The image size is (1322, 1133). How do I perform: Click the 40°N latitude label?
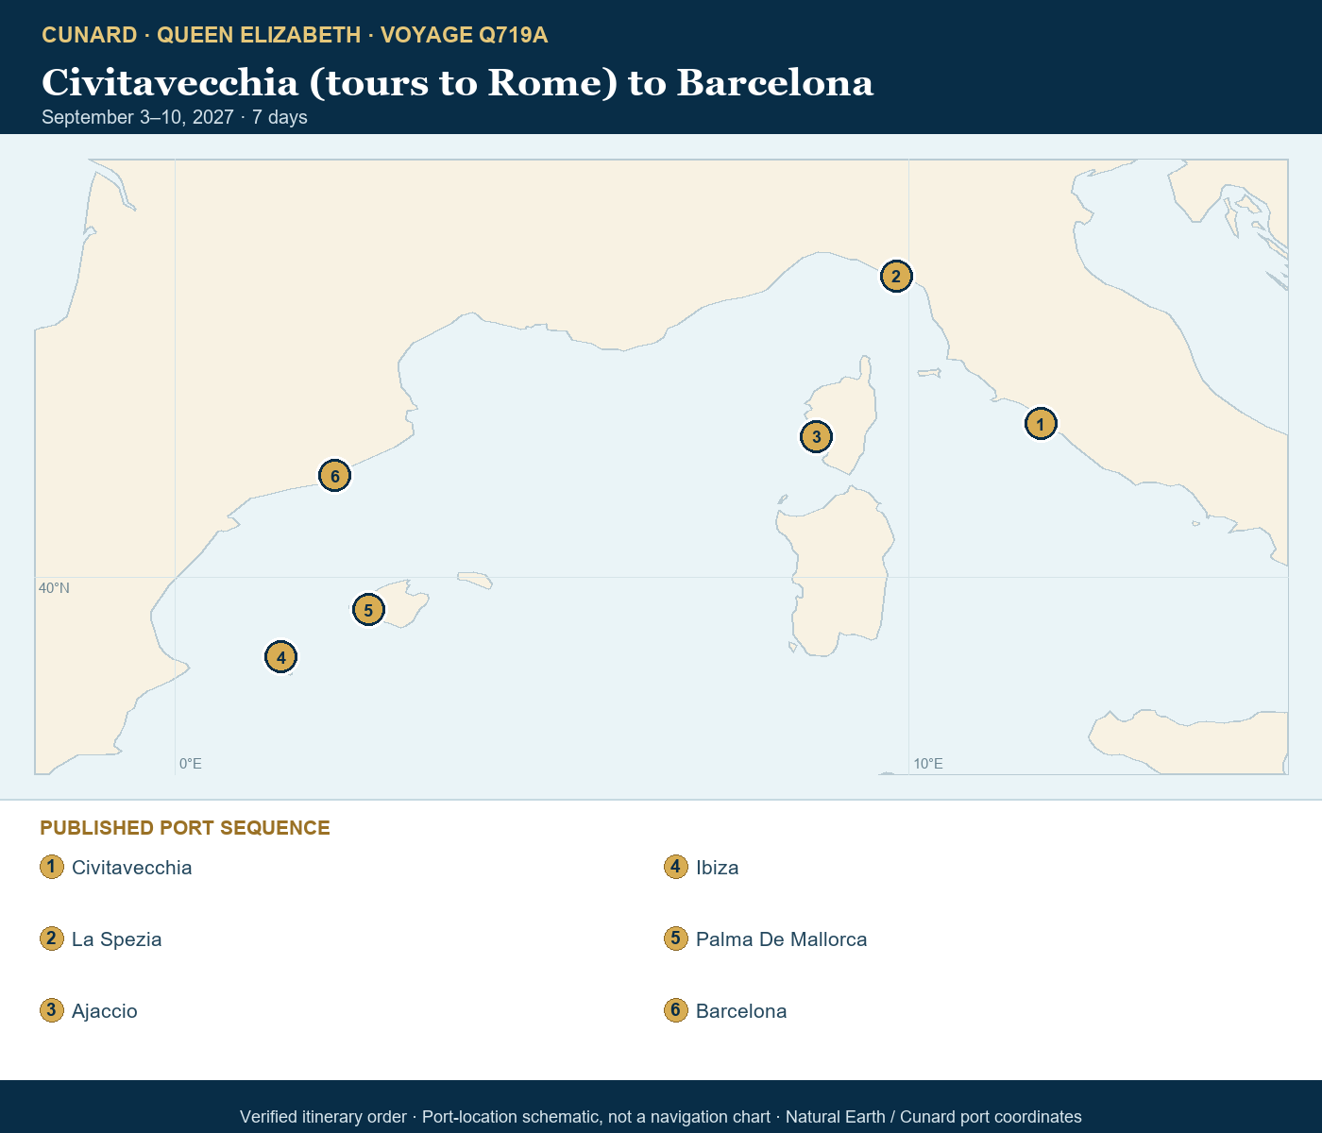(x=54, y=588)
